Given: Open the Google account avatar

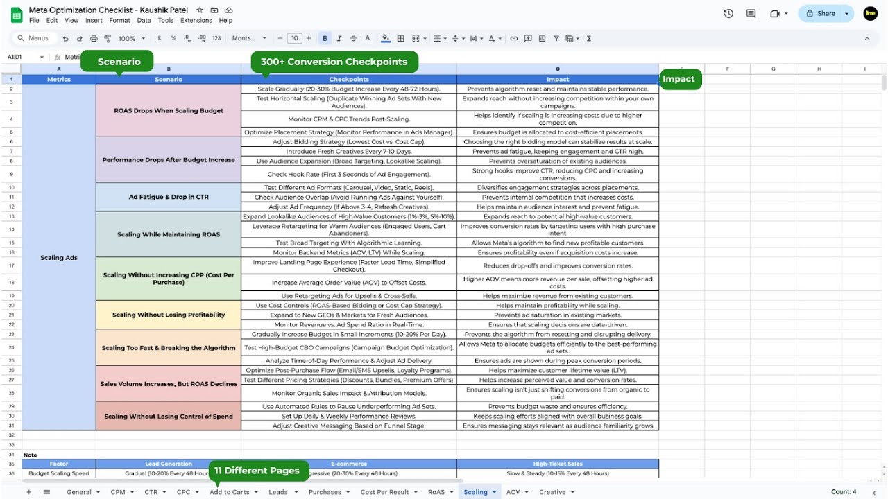Looking at the screenshot, I should (x=870, y=13).
